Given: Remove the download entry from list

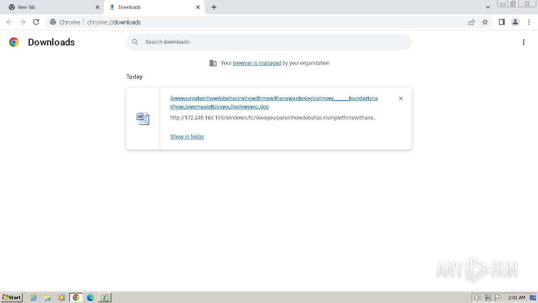Looking at the screenshot, I should pyautogui.click(x=401, y=98).
